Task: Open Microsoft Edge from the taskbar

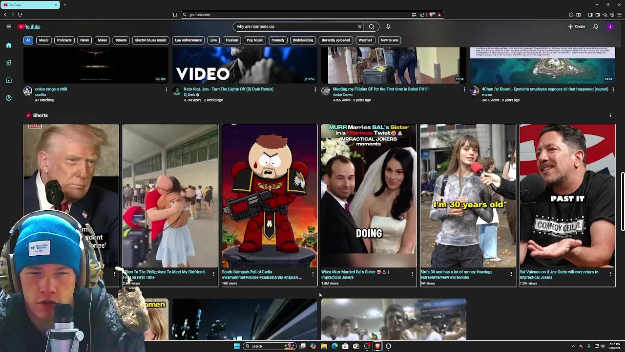Action: pyautogui.click(x=334, y=346)
